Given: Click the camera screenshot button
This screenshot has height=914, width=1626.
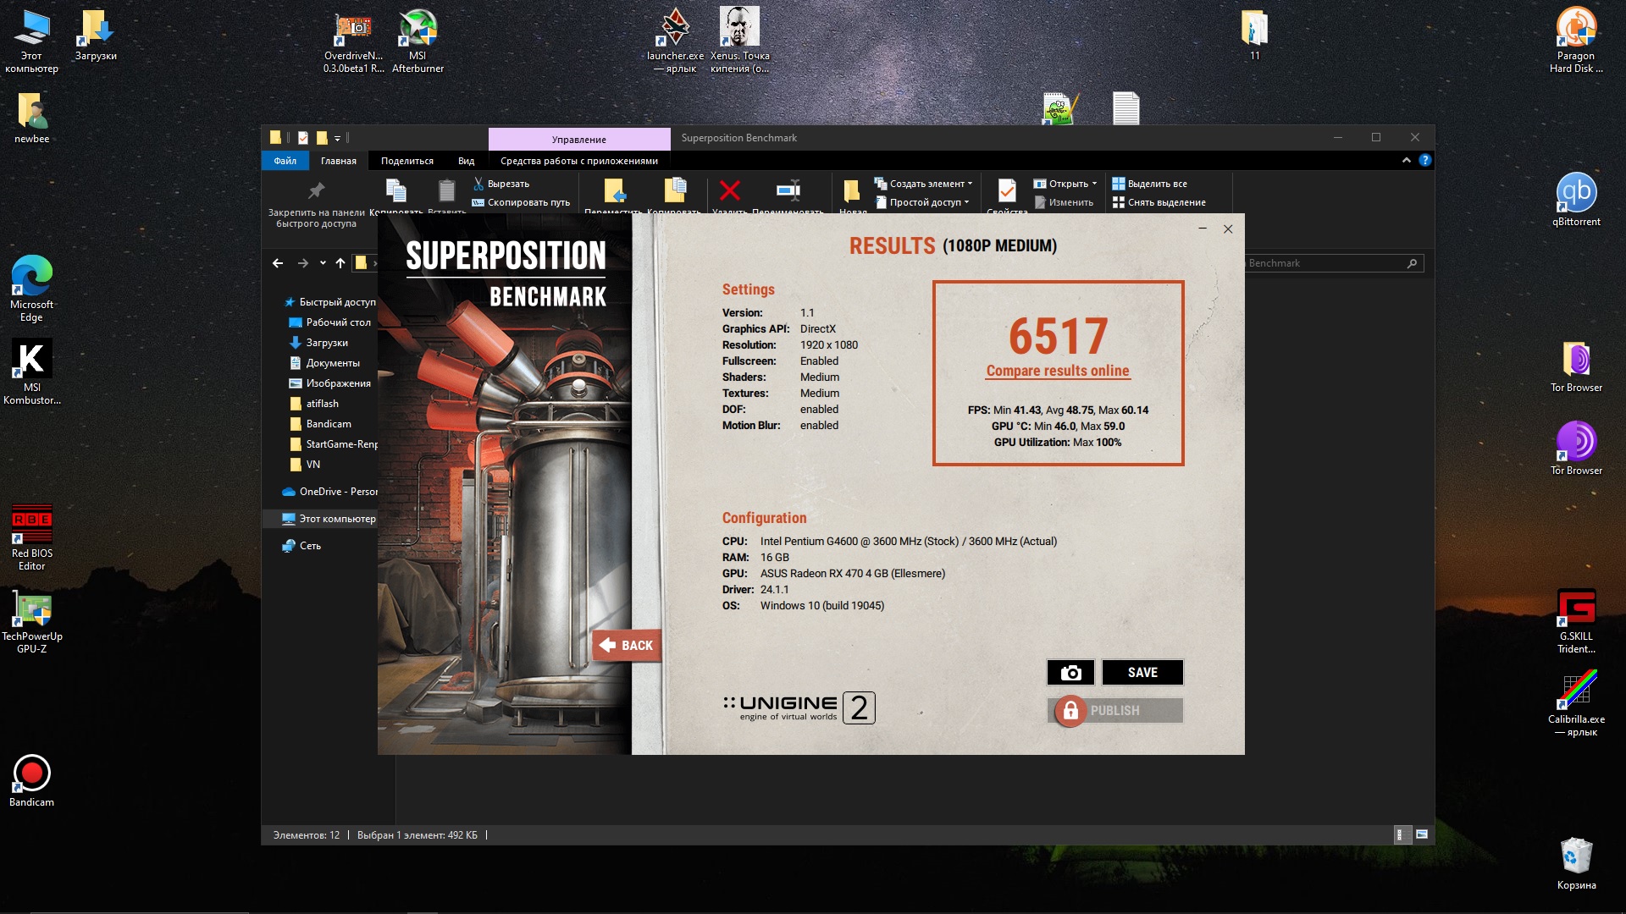Looking at the screenshot, I should pyautogui.click(x=1070, y=673).
